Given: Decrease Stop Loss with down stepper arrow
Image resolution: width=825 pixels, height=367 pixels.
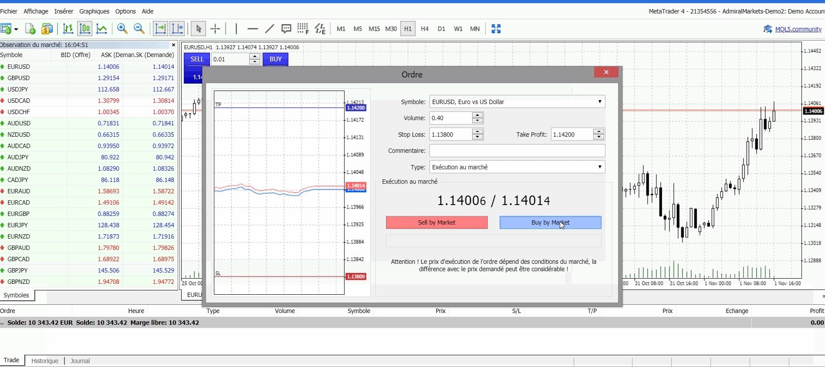Looking at the screenshot, I should tap(478, 137).
